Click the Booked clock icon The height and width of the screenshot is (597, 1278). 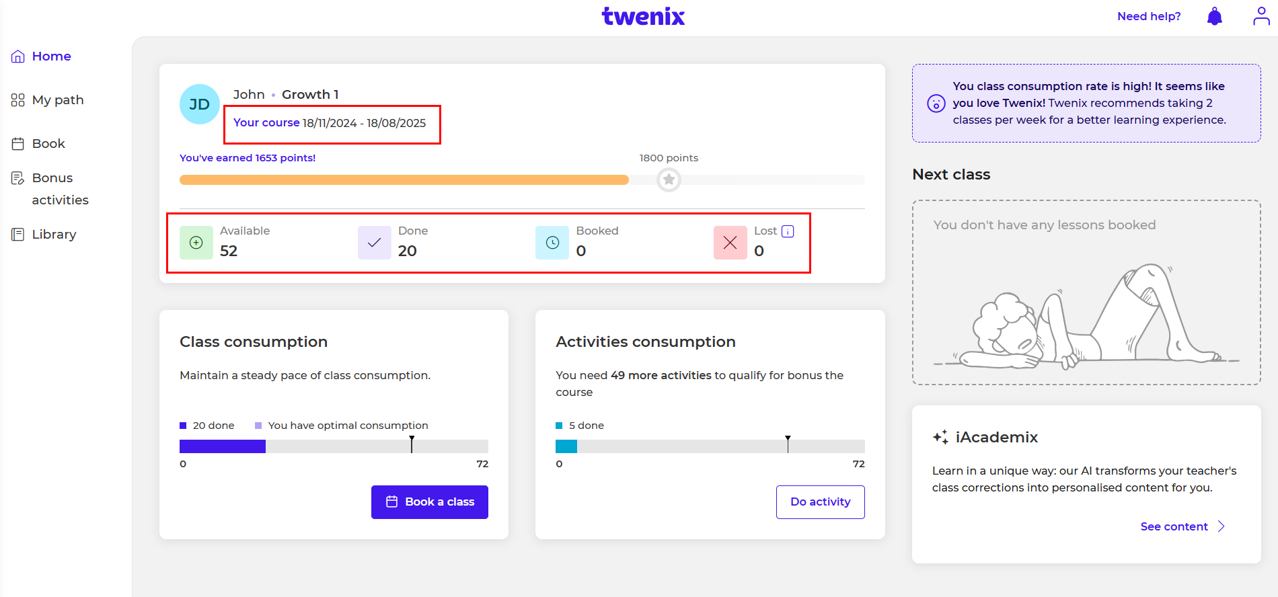click(x=552, y=243)
